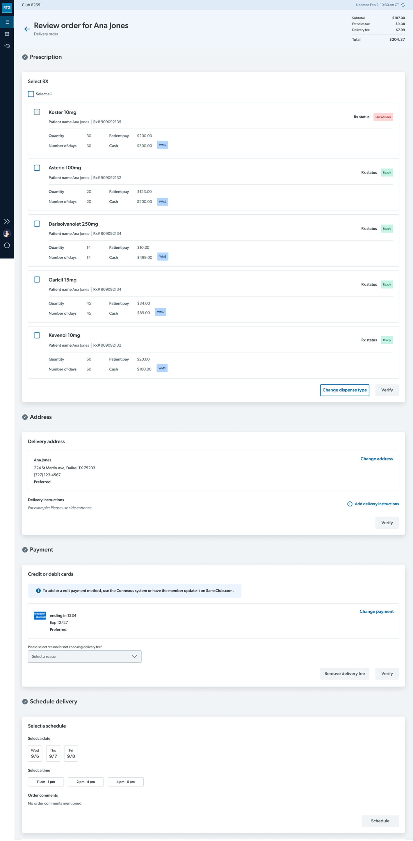Click Ready status badge for Kevenol 10mg

[x=387, y=340]
